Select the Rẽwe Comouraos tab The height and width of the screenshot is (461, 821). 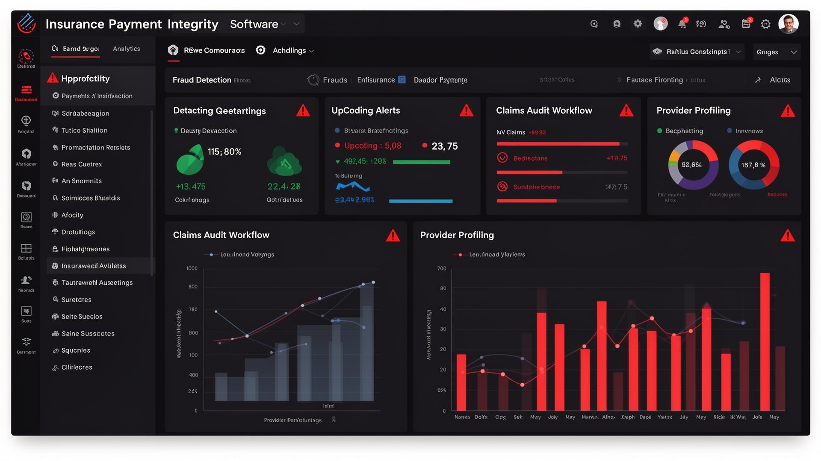tap(207, 50)
